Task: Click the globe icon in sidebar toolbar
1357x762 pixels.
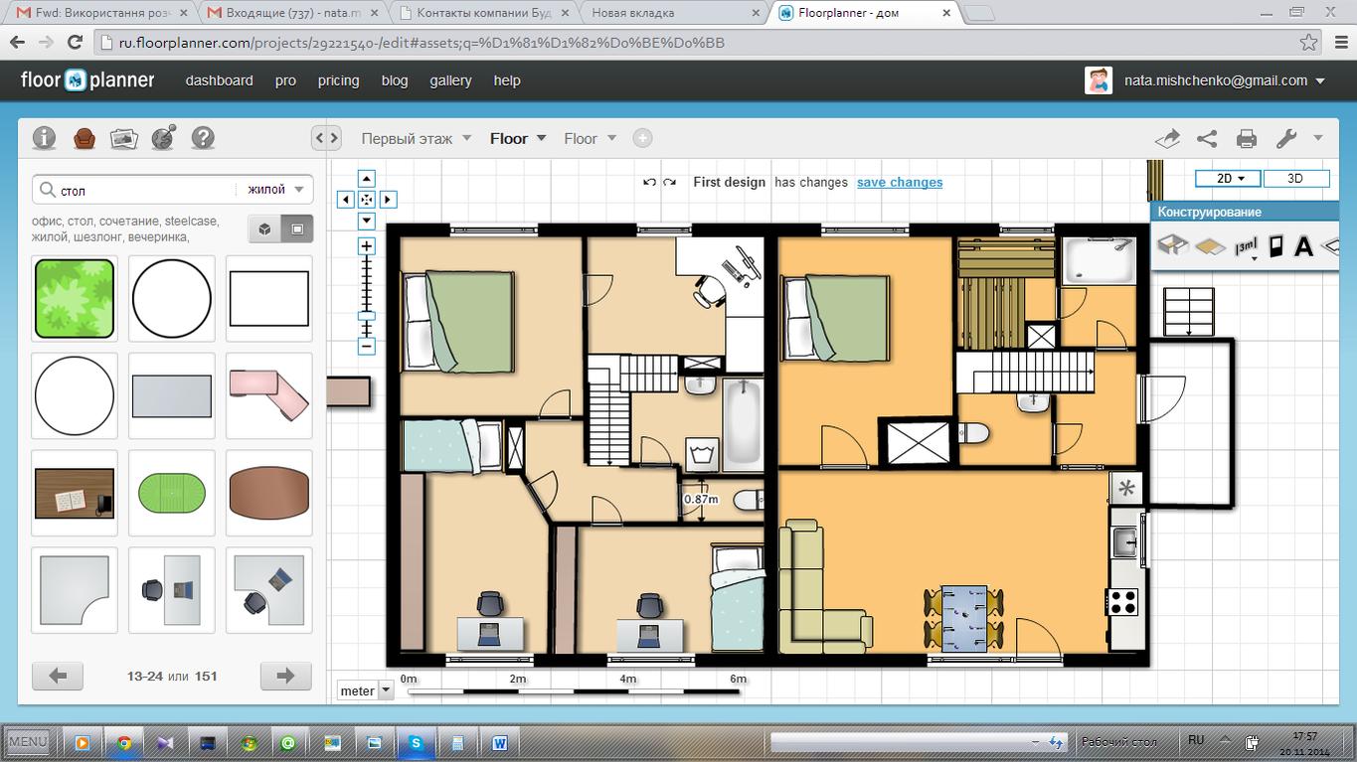Action: tap(163, 138)
